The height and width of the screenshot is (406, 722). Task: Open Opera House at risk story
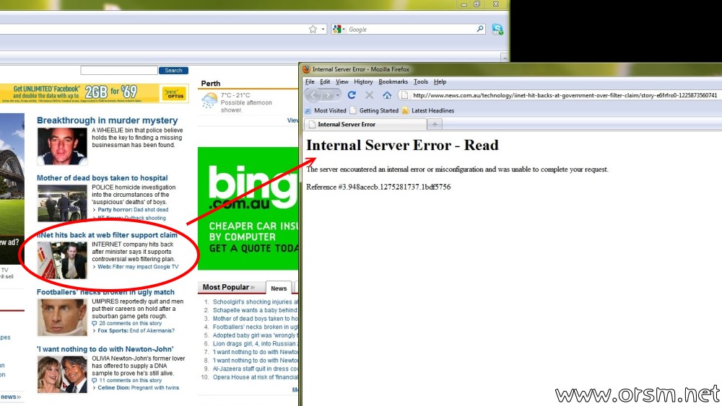click(255, 377)
